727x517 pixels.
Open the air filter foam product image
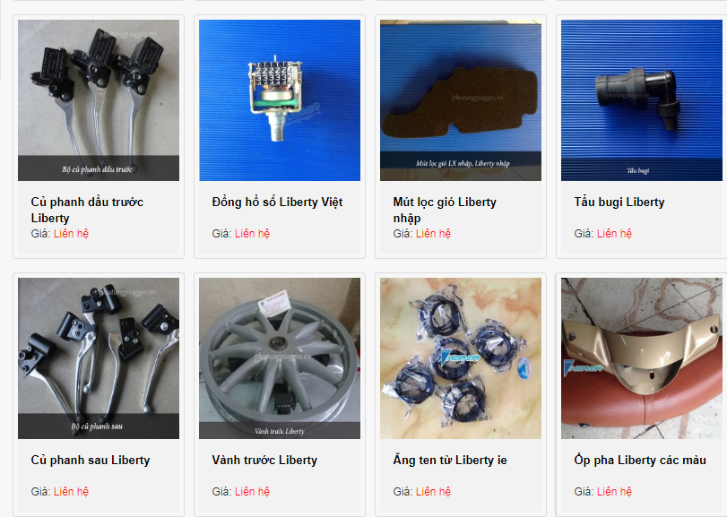click(461, 100)
